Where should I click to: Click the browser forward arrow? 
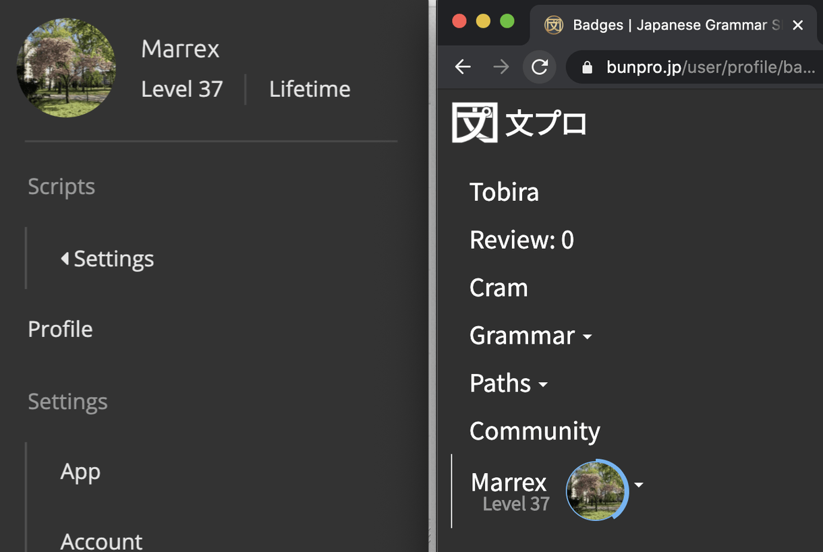pyautogui.click(x=501, y=67)
